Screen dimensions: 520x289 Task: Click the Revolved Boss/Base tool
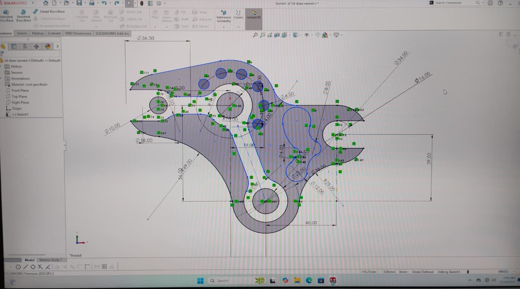click(x=23, y=15)
